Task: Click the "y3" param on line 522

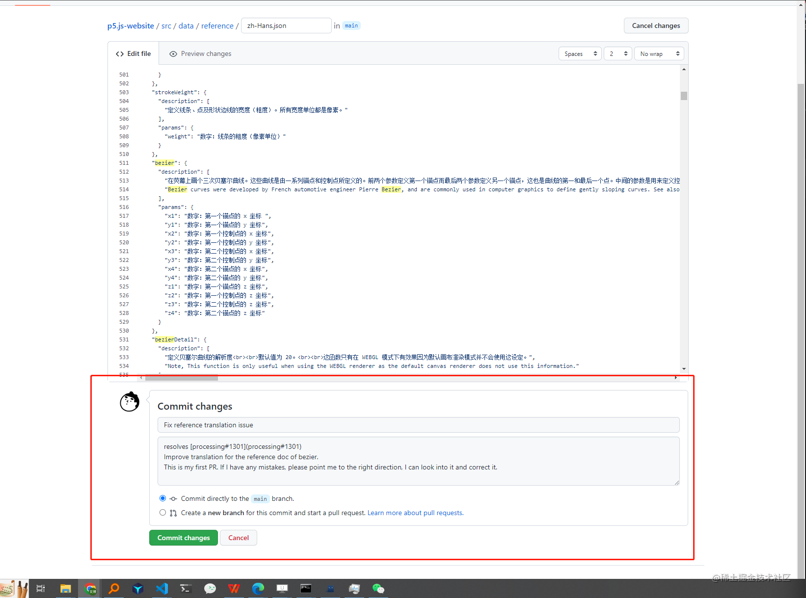Action: [x=171, y=260]
